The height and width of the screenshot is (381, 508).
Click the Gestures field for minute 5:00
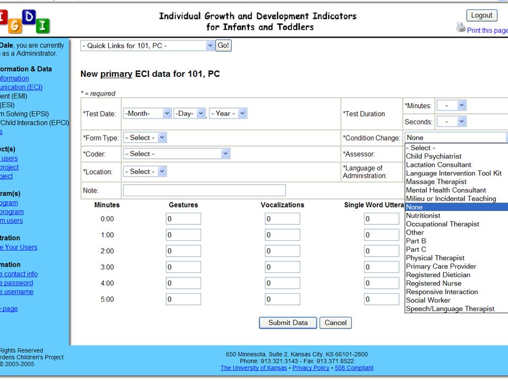[x=184, y=299]
